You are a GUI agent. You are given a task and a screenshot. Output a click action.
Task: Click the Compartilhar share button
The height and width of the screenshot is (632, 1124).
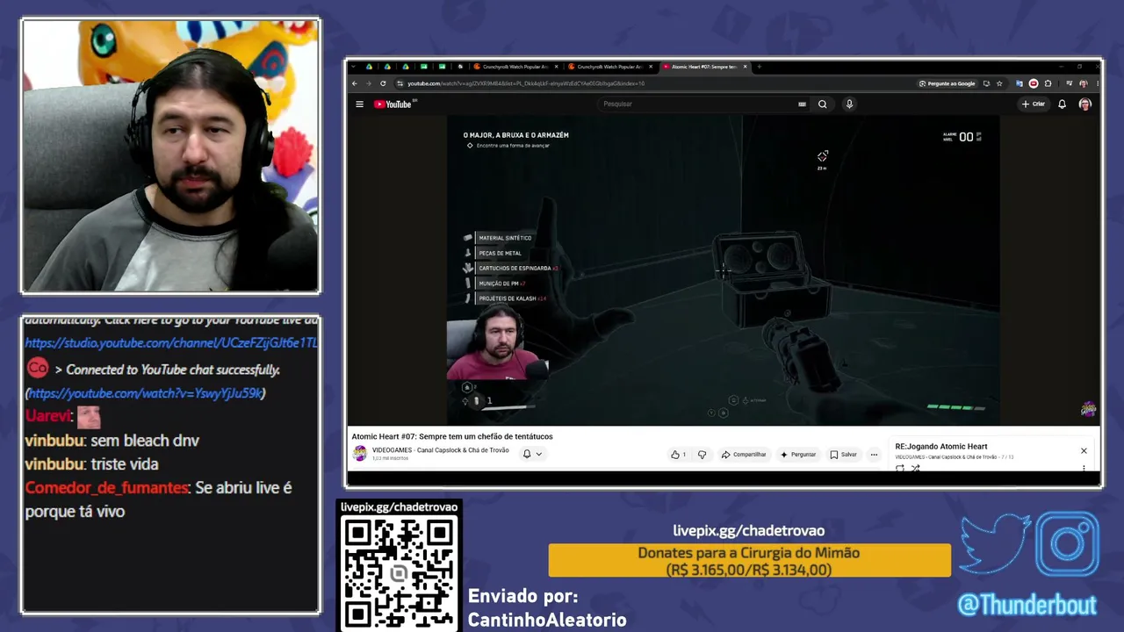pyautogui.click(x=744, y=455)
